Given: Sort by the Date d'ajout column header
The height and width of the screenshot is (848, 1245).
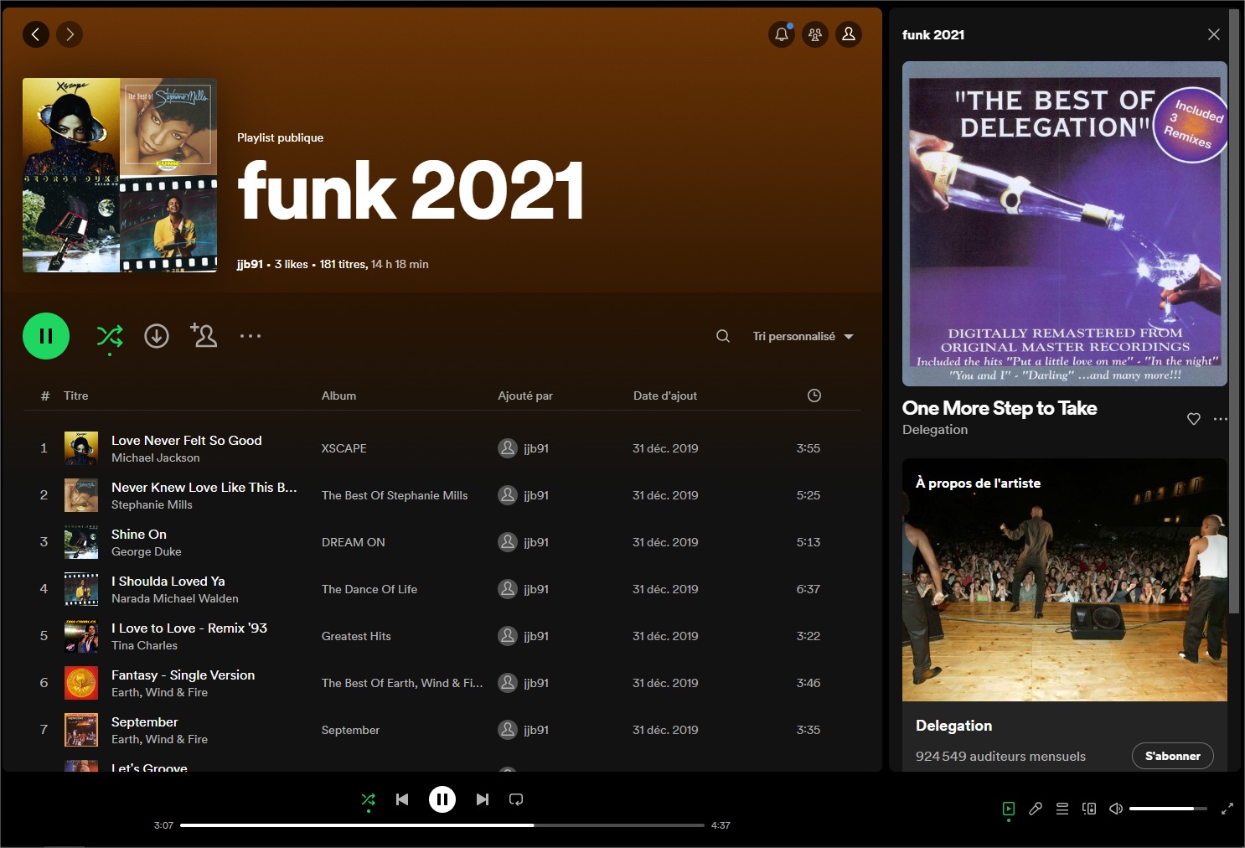Looking at the screenshot, I should pos(665,396).
